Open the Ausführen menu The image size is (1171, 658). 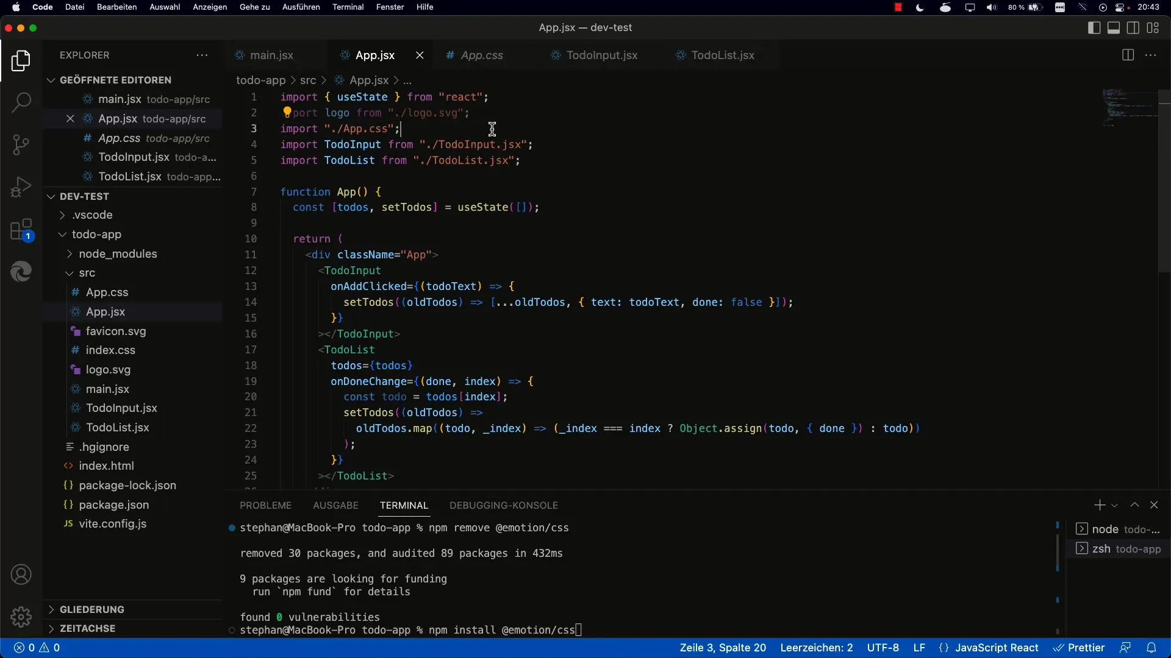[x=301, y=7]
